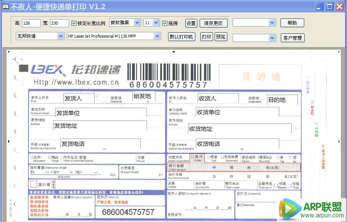Open 客户管理 customer management

point(292,38)
